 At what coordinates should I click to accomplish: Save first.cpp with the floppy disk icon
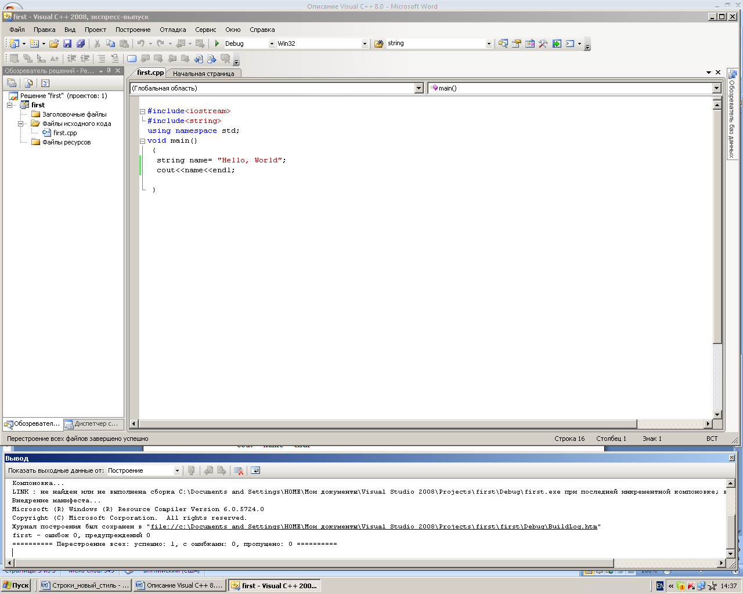click(x=67, y=44)
